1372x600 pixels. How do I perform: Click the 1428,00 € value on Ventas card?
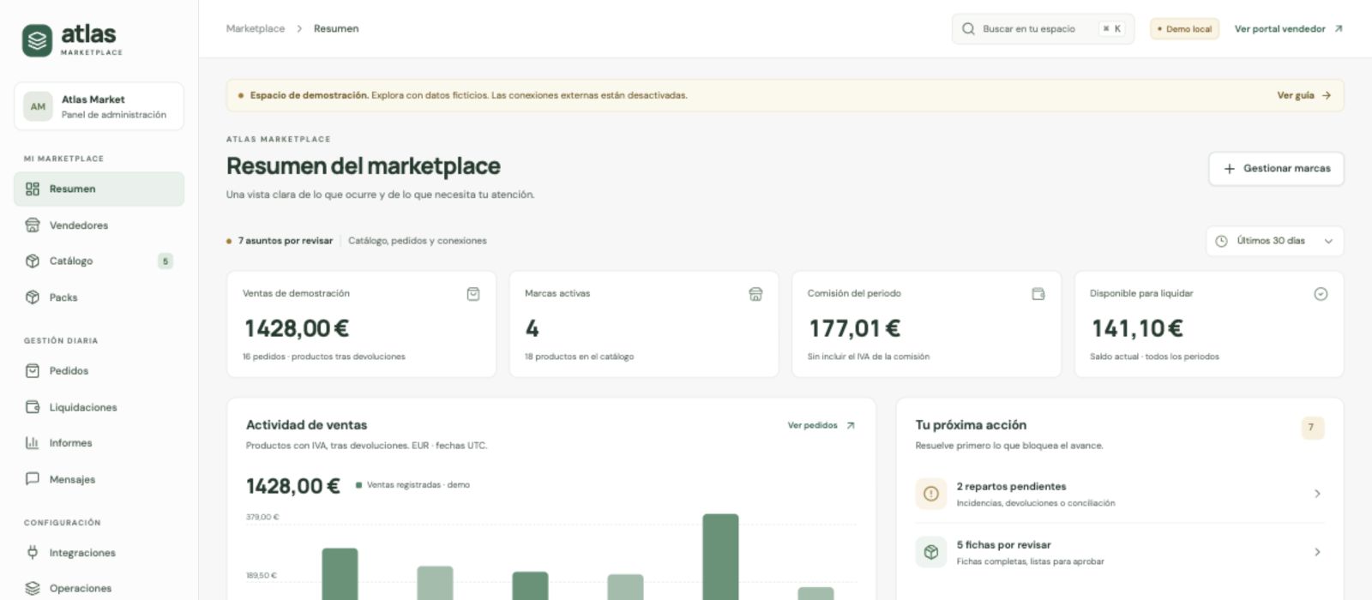297,328
